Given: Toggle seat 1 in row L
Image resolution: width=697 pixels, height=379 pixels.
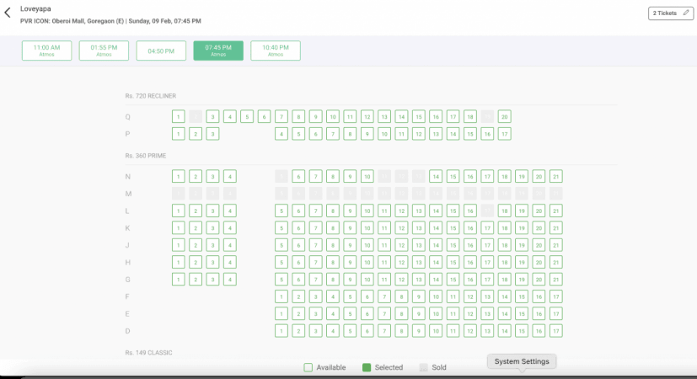Looking at the screenshot, I should tap(178, 211).
